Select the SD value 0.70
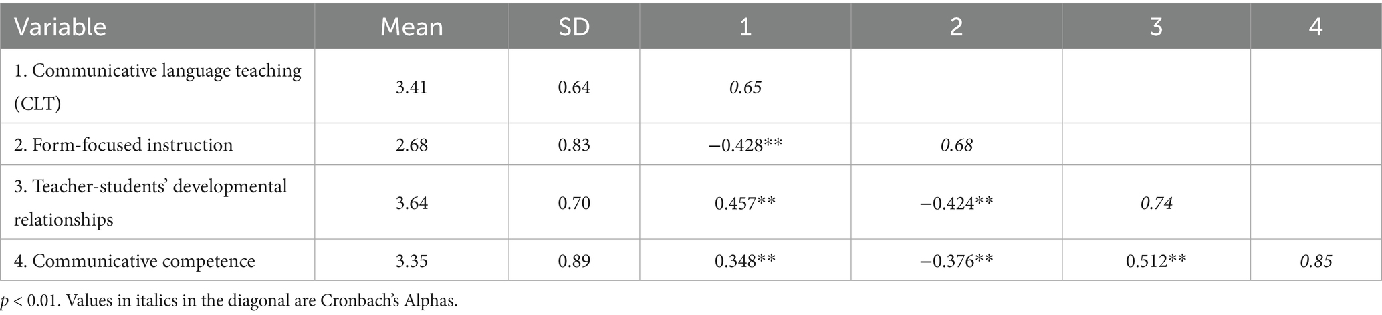 click(x=574, y=202)
